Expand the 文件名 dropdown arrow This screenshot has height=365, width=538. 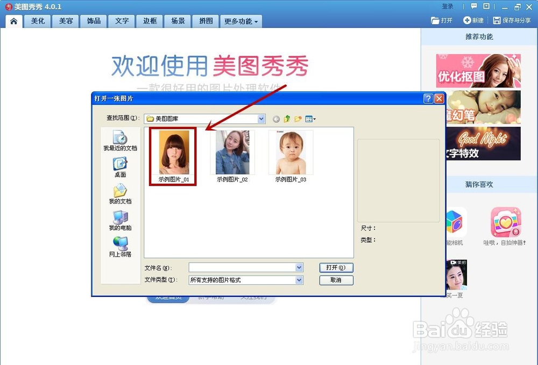(x=299, y=267)
